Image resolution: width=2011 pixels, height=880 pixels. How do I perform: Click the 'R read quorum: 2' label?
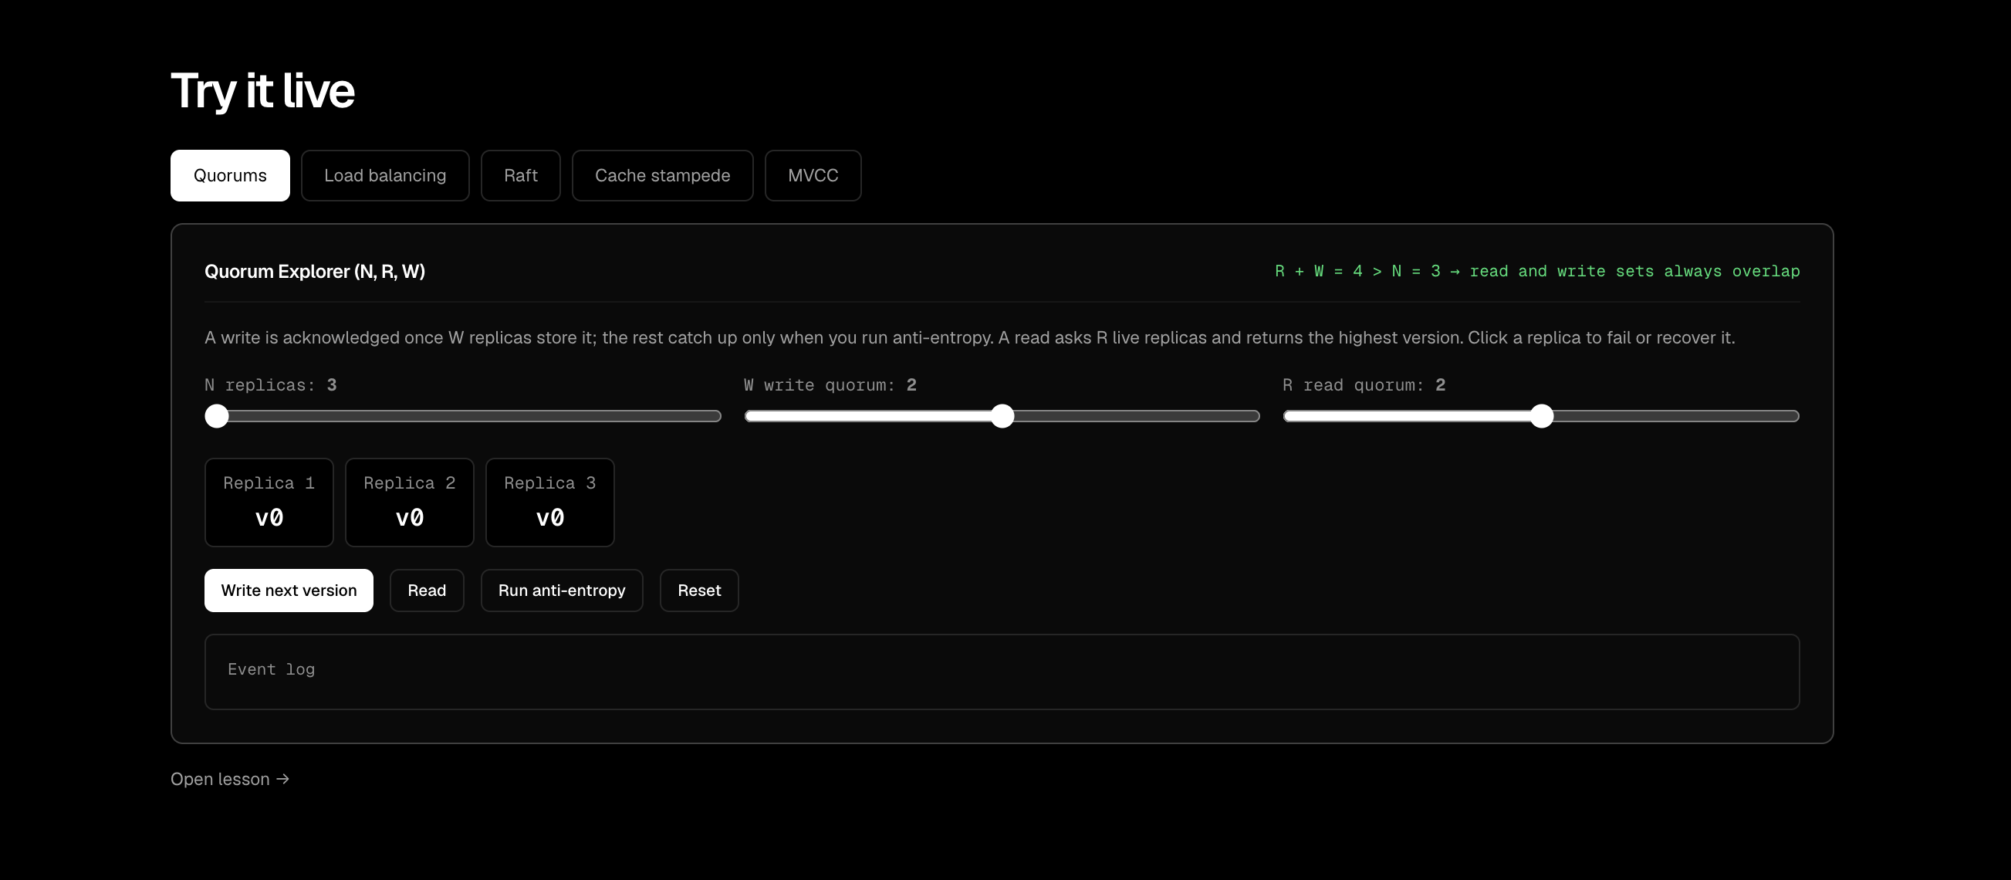[1364, 385]
